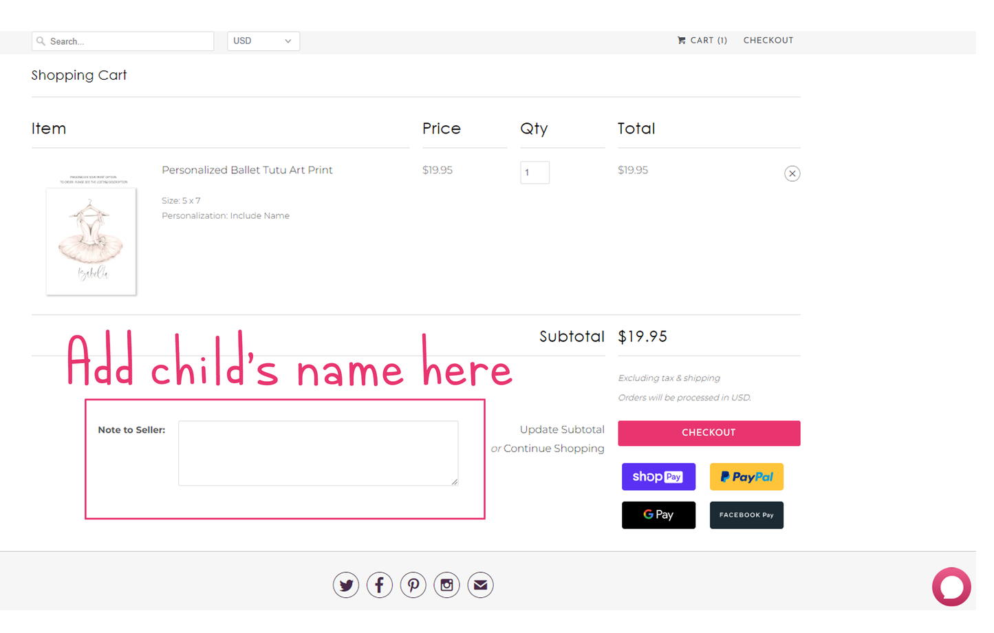Click the Continue Shopping link
The width and height of the screenshot is (994, 633).
point(553,449)
